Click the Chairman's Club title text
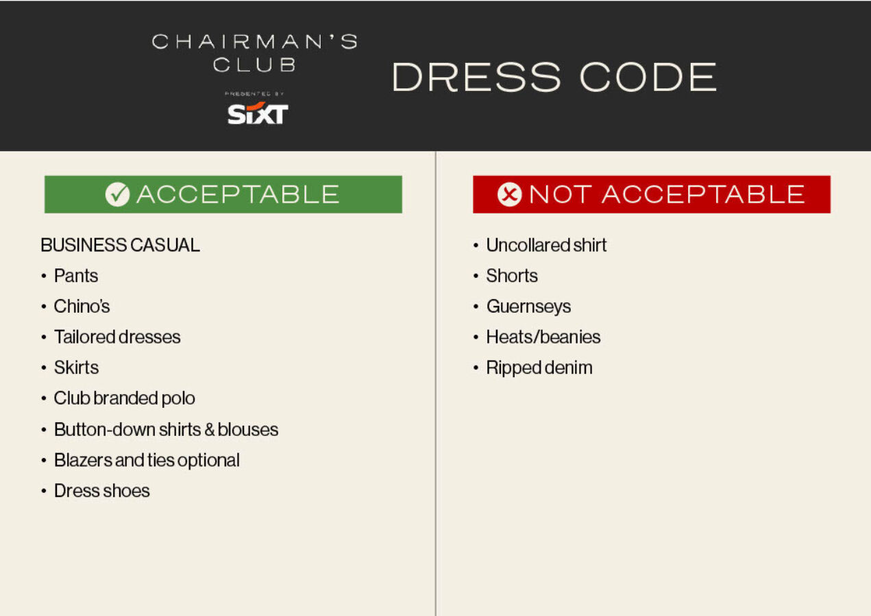The width and height of the screenshot is (871, 616). 254,53
